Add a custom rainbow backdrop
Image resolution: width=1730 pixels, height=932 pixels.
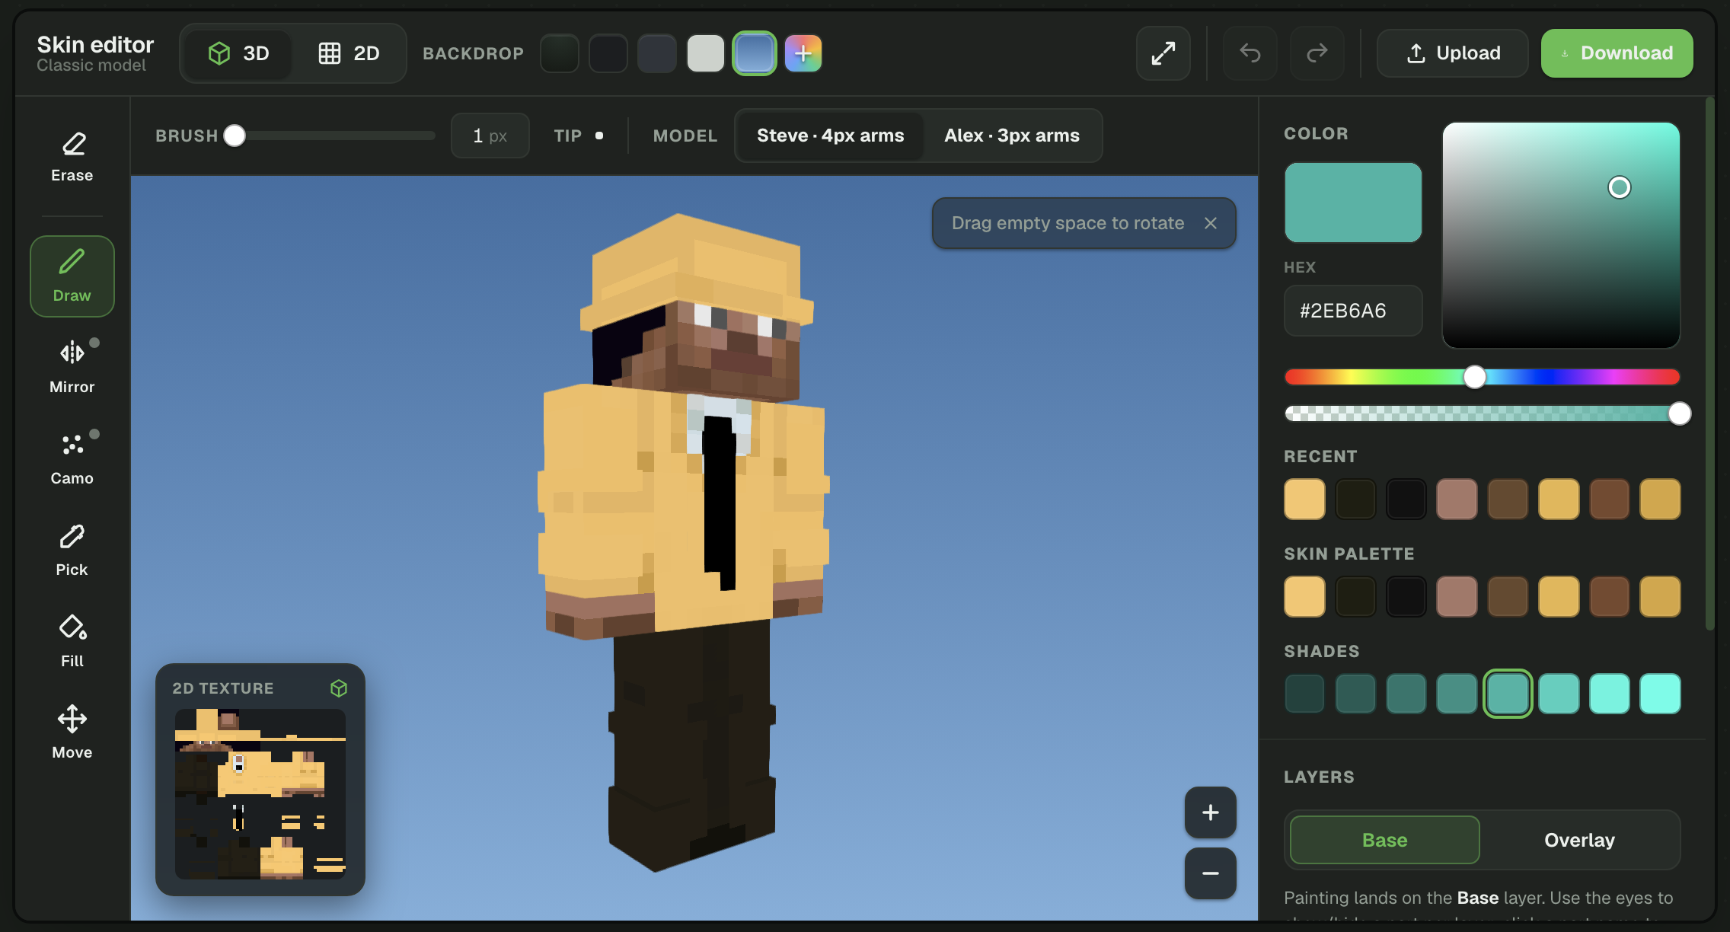coord(803,53)
